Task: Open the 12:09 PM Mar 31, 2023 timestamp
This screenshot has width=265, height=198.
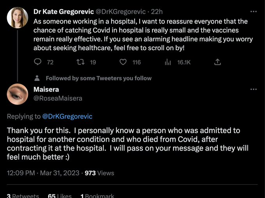Action: click(43, 173)
